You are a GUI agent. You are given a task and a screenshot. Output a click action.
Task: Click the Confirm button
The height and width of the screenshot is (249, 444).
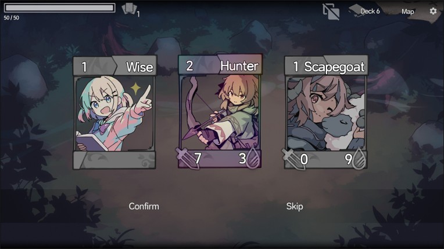pyautogui.click(x=144, y=206)
